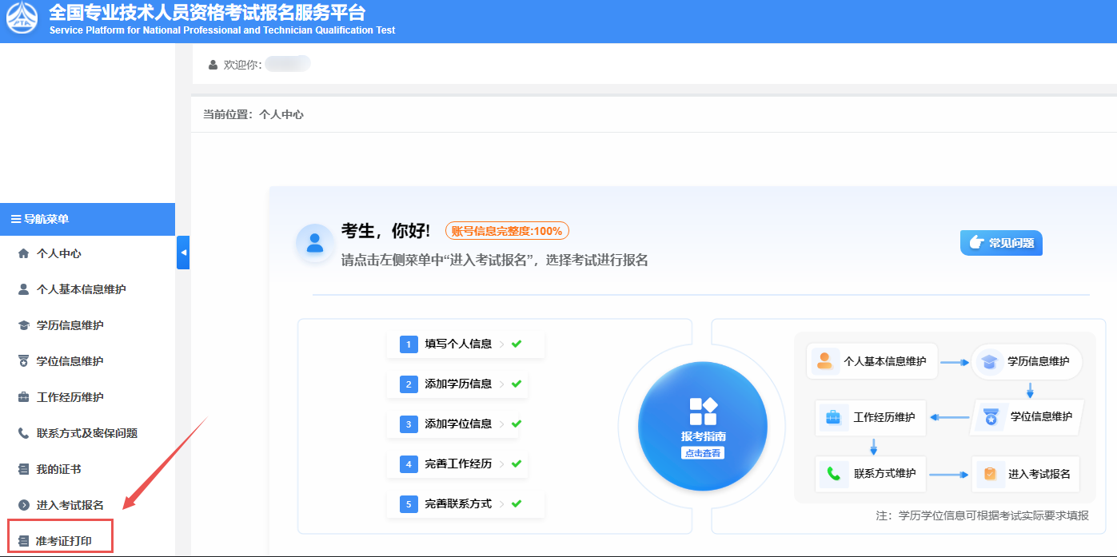The height and width of the screenshot is (557, 1117).
Task: Click the medal icon beside 学位信息维护
Action: pyautogui.click(x=23, y=361)
